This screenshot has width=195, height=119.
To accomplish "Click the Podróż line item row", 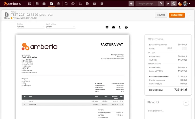I will [73, 101].
